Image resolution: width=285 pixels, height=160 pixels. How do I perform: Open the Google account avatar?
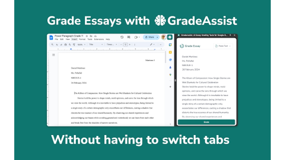(163, 37)
